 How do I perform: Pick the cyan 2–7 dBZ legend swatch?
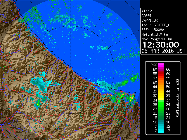(x=161, y=131)
